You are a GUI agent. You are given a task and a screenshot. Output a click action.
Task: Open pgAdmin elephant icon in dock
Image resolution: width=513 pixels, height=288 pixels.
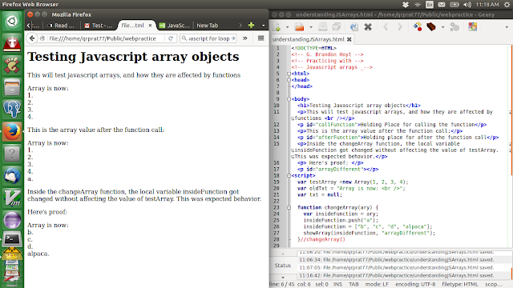click(12, 110)
